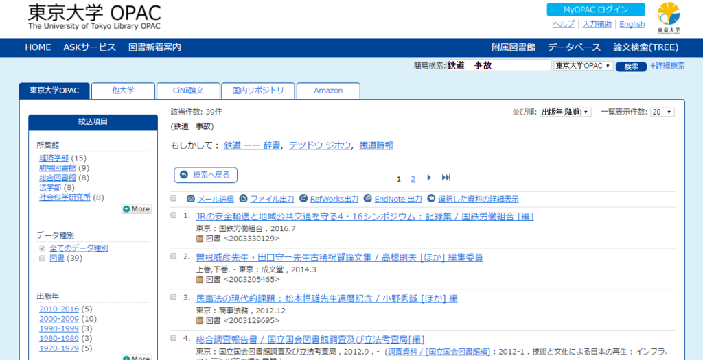Open result 4 総合調査報告書 title
Viewport: 703px width, 360px height.
point(310,339)
